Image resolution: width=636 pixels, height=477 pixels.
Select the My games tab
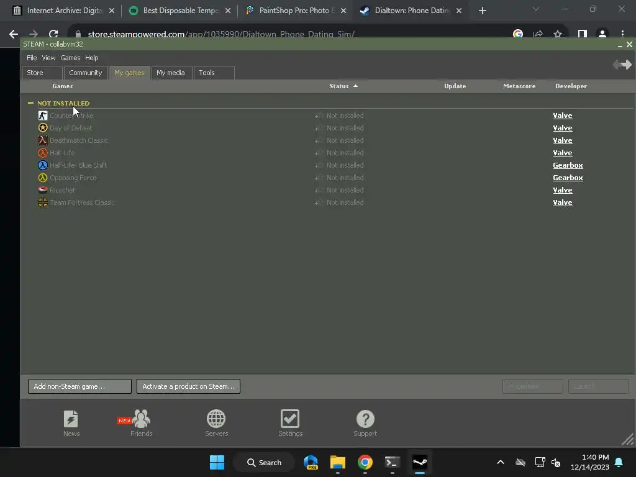[129, 73]
